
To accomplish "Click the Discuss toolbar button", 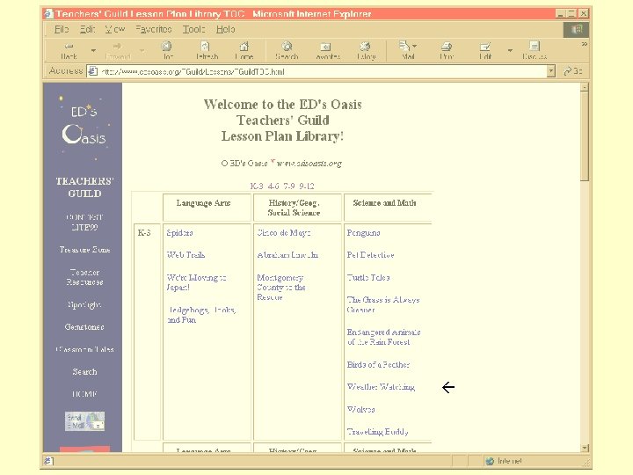I will [535, 50].
